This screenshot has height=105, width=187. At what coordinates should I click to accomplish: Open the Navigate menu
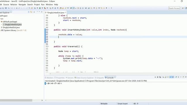(22, 5)
